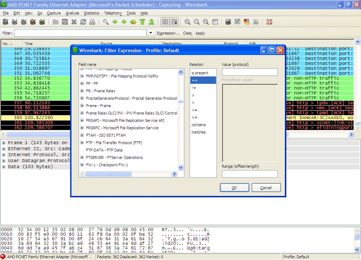Open preferences tools icon
The height and width of the screenshot is (260, 361).
click(256, 22)
